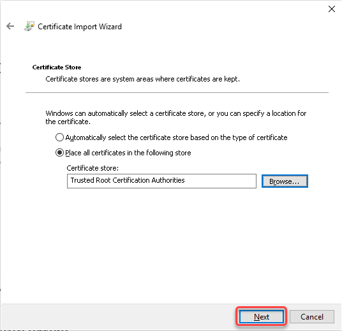Select the automatic certificate store radio button
The image size is (342, 331).
click(x=59, y=137)
